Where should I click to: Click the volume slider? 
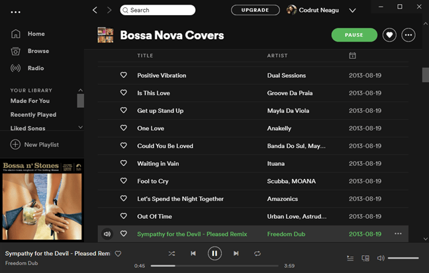(403, 258)
